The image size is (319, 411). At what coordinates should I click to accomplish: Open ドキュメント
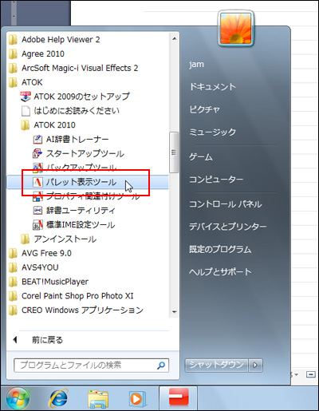coord(212,87)
